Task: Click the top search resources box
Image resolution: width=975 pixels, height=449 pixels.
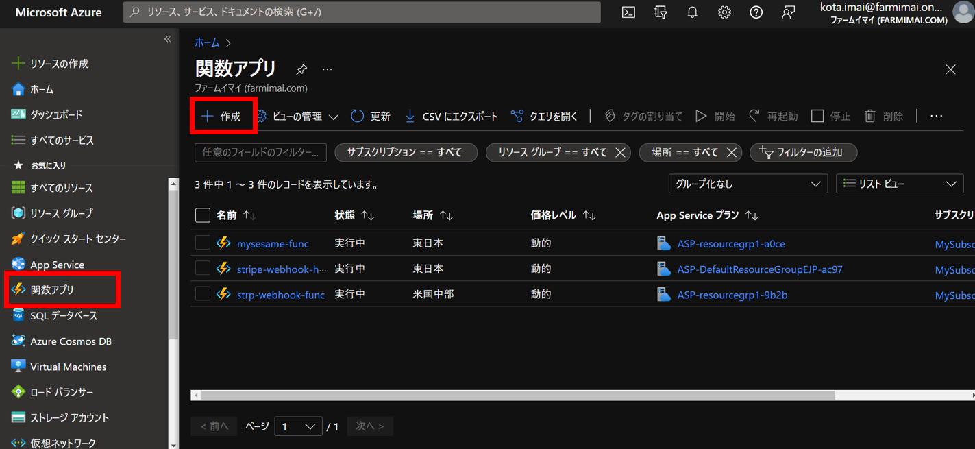Action: tap(362, 12)
